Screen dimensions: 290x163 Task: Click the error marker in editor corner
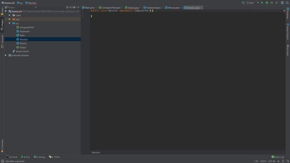(x=284, y=11)
